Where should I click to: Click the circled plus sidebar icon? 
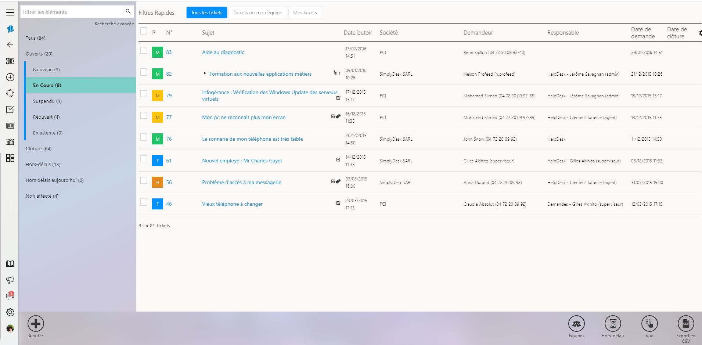coord(10,77)
